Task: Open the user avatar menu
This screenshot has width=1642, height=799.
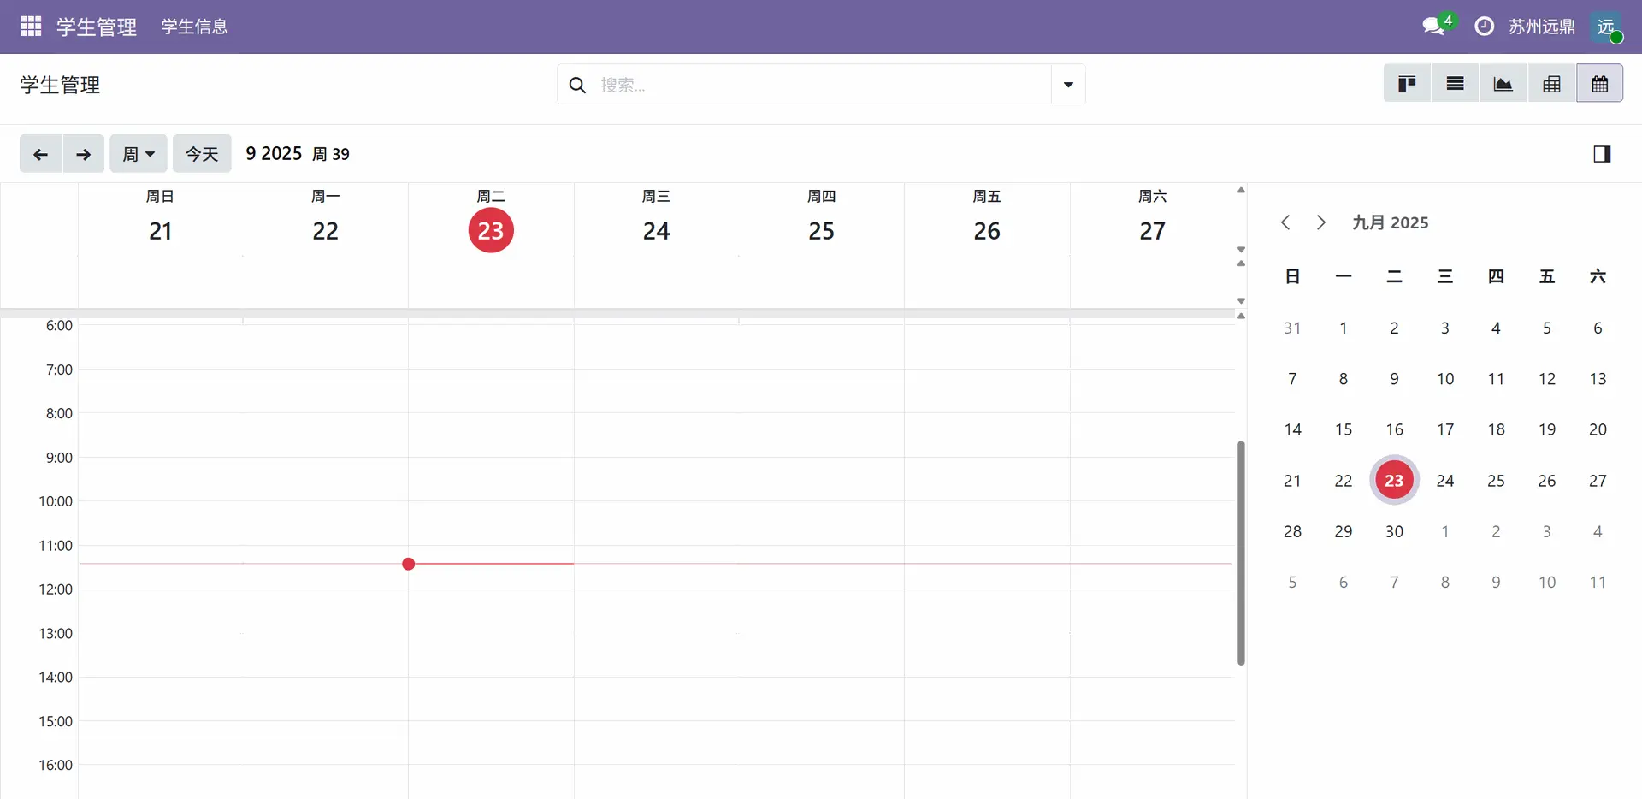Action: click(1606, 27)
